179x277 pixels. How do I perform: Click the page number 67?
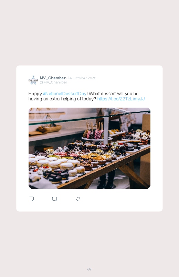click(89, 269)
